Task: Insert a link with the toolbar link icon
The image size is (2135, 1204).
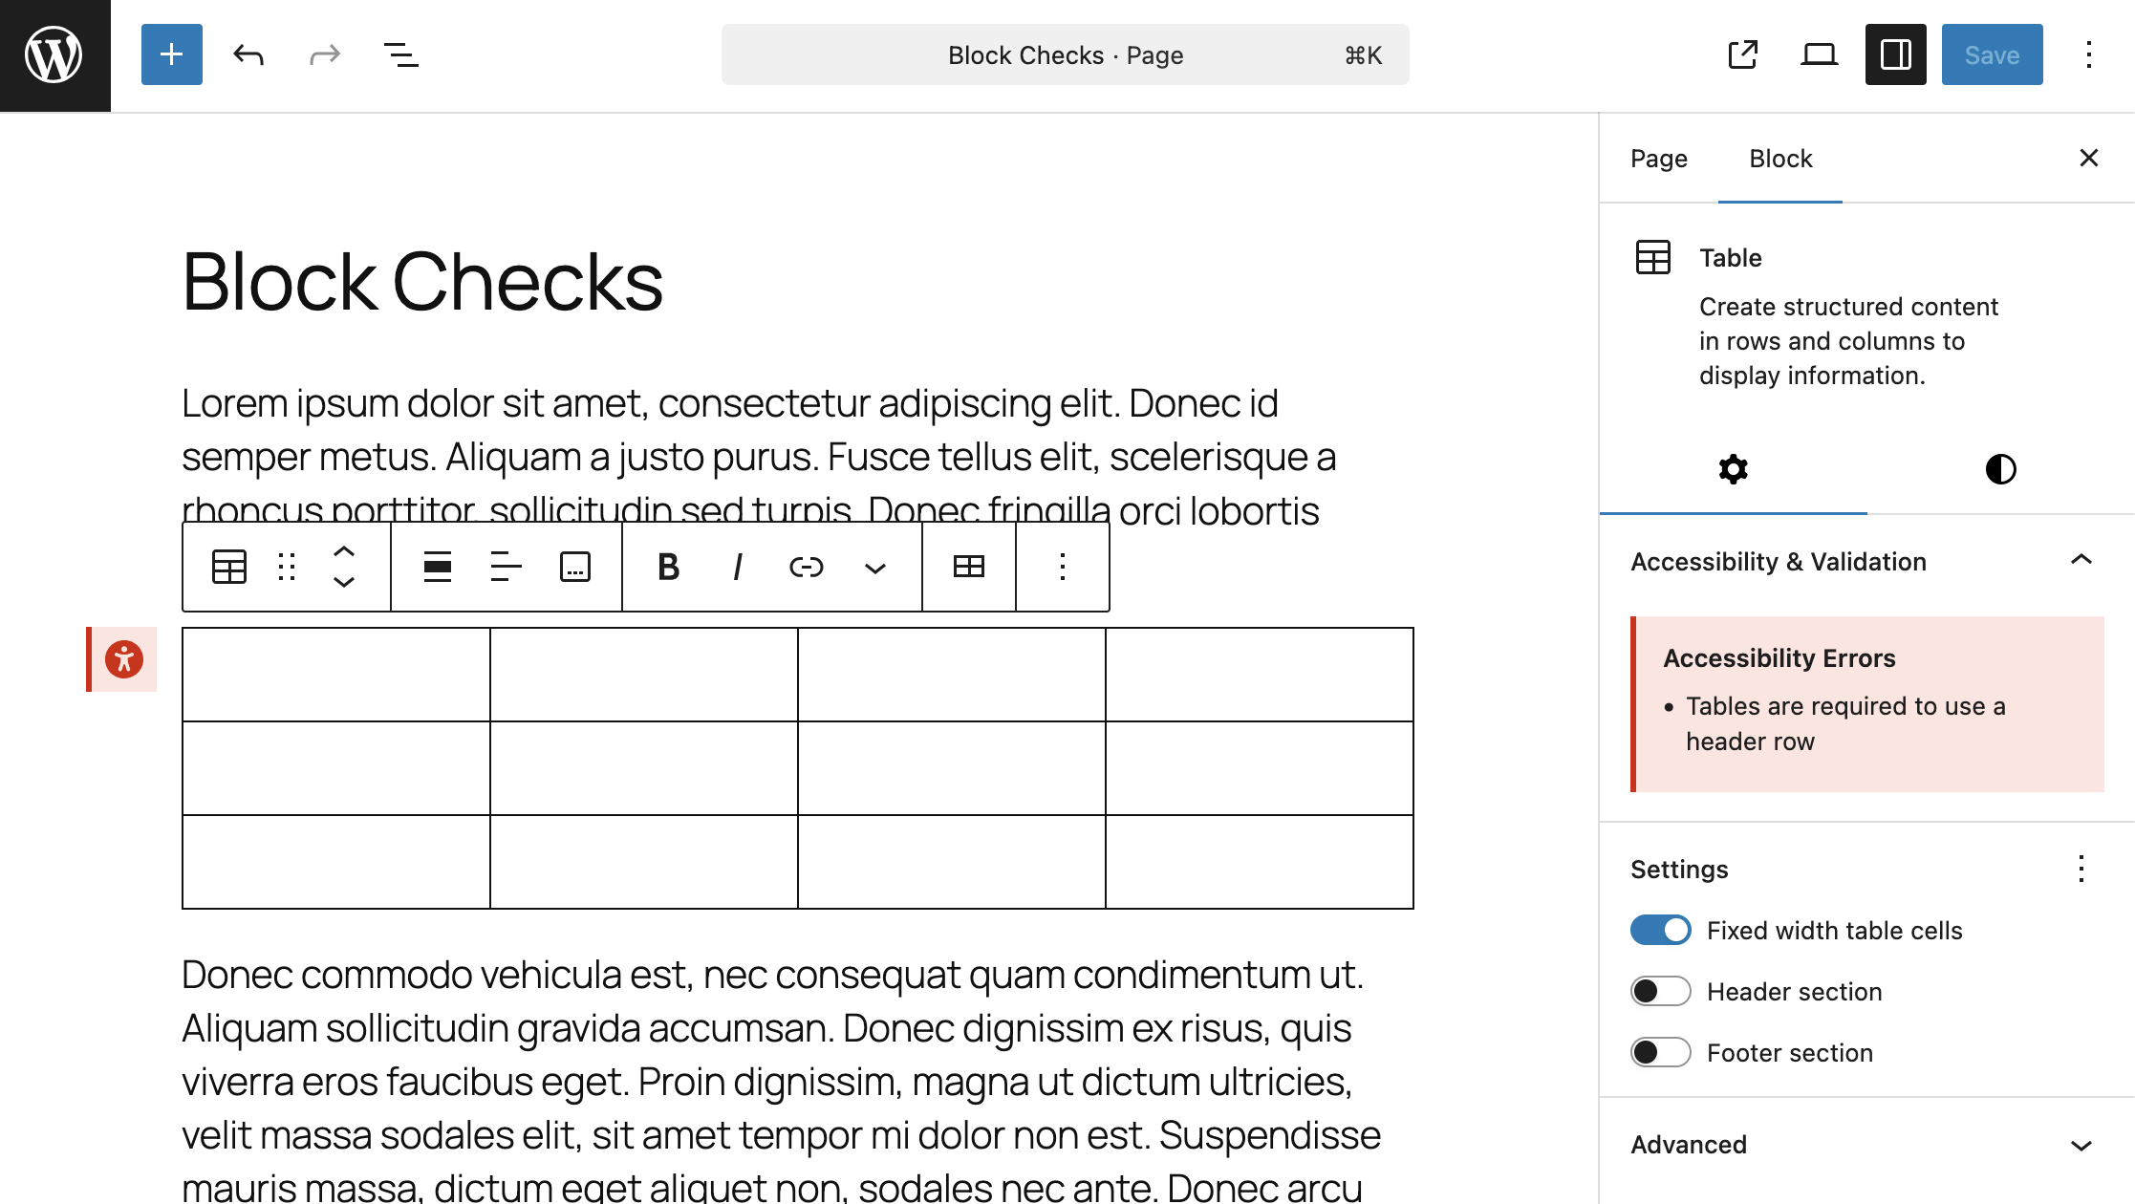Action: pyautogui.click(x=806, y=567)
